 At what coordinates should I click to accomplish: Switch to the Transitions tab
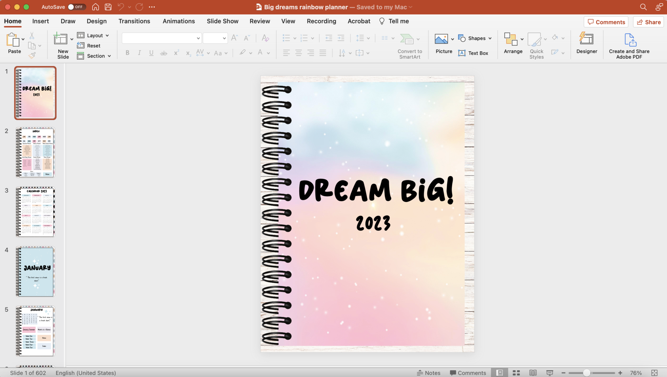tap(134, 21)
